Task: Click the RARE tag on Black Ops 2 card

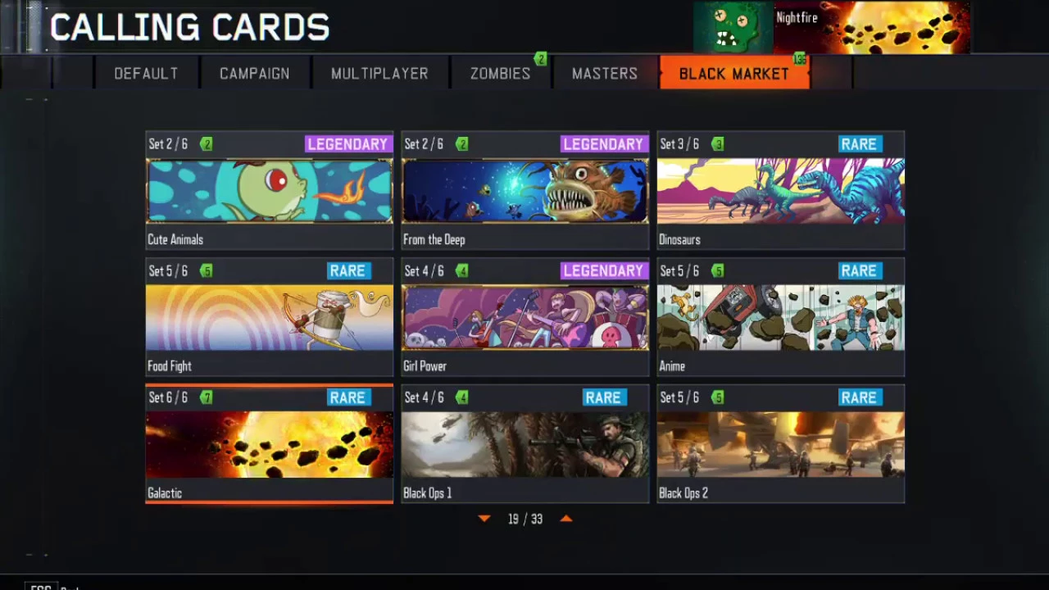Action: click(x=859, y=397)
